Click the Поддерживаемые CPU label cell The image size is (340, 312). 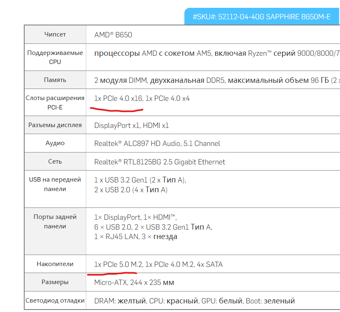[x=55, y=57]
